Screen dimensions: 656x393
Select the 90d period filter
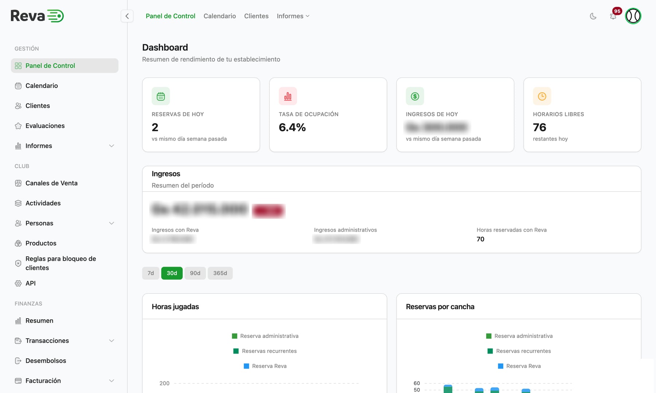click(x=195, y=273)
